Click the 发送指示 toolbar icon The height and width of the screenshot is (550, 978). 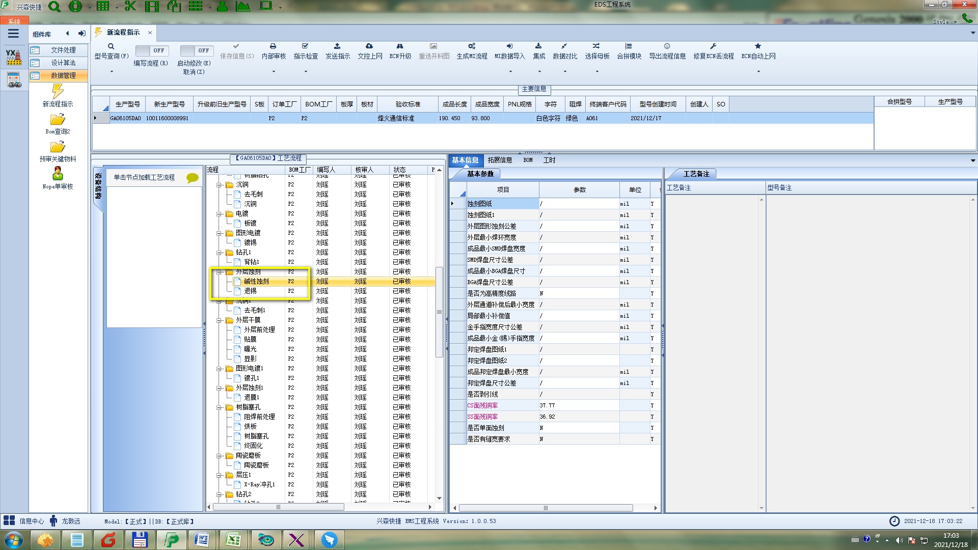click(337, 46)
